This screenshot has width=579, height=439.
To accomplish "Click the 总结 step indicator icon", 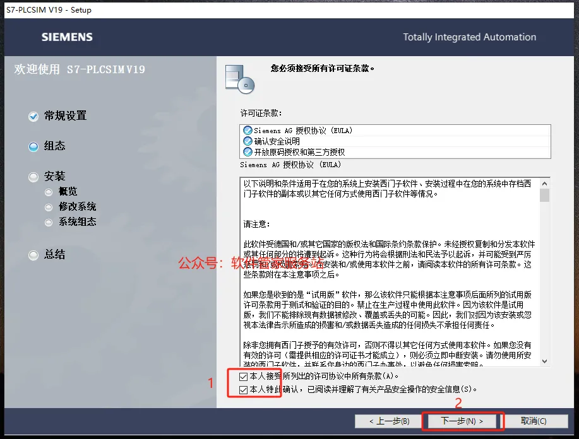I will [x=33, y=255].
